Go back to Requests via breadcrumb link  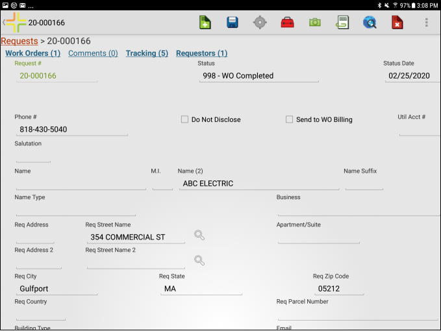(19, 41)
